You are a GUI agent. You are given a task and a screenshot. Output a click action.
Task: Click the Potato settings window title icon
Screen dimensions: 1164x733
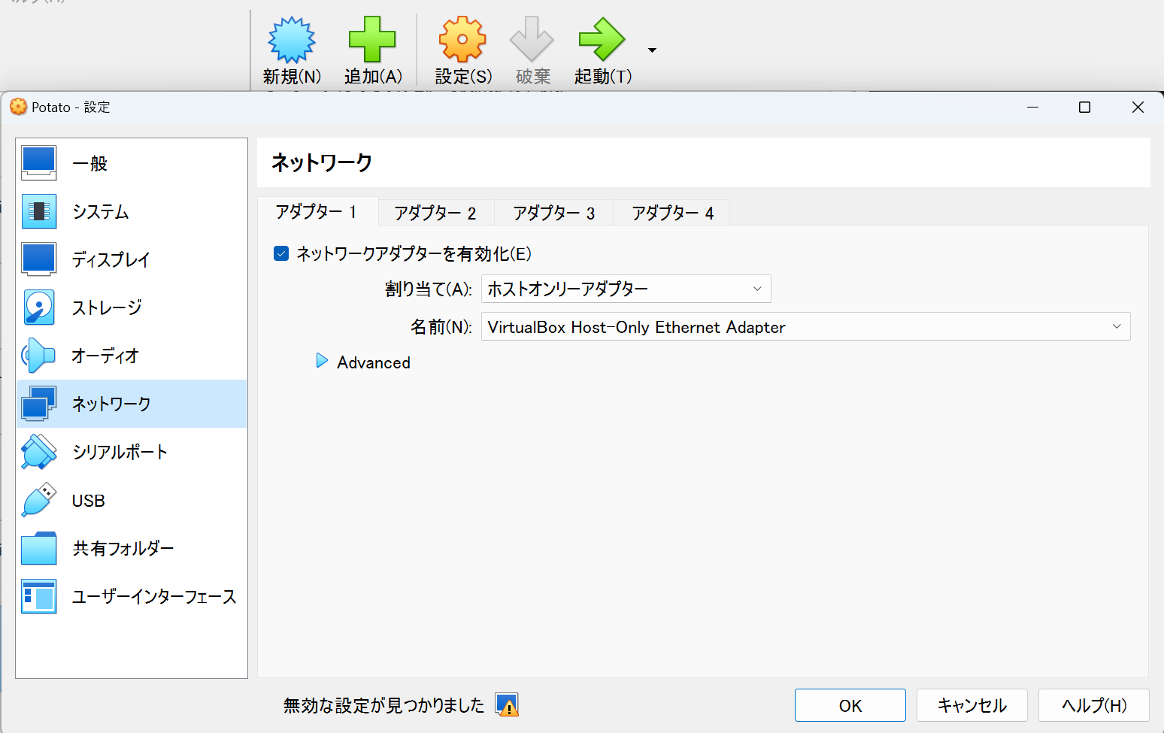(18, 107)
